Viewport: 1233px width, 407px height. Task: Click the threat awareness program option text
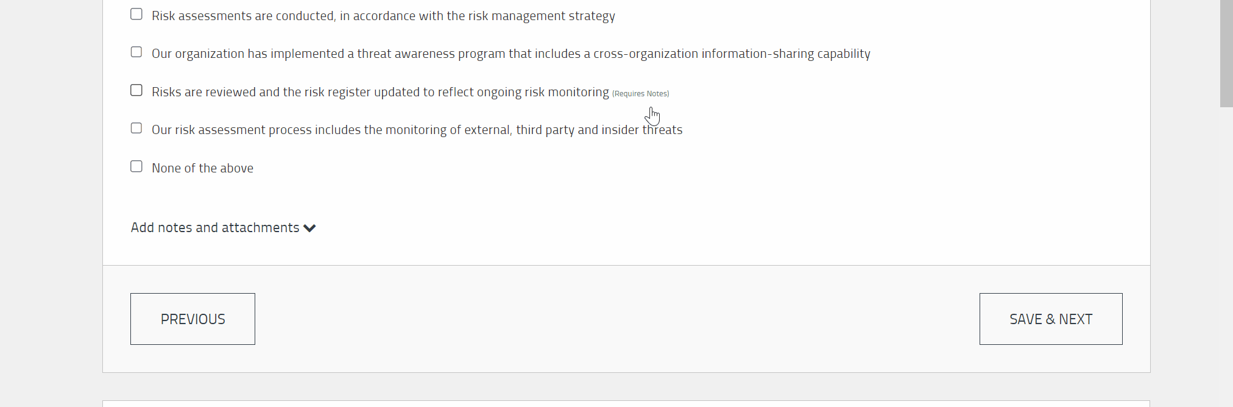coord(511,54)
